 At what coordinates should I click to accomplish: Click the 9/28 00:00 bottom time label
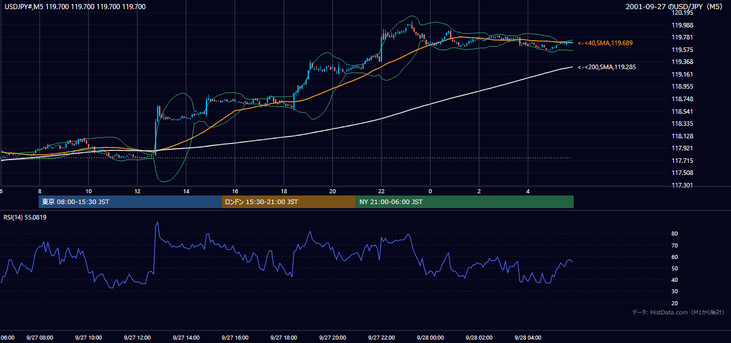pyautogui.click(x=430, y=338)
